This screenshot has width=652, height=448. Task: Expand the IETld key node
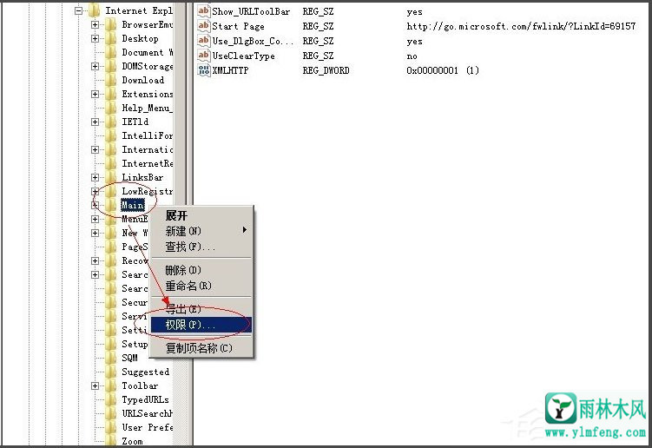click(95, 122)
